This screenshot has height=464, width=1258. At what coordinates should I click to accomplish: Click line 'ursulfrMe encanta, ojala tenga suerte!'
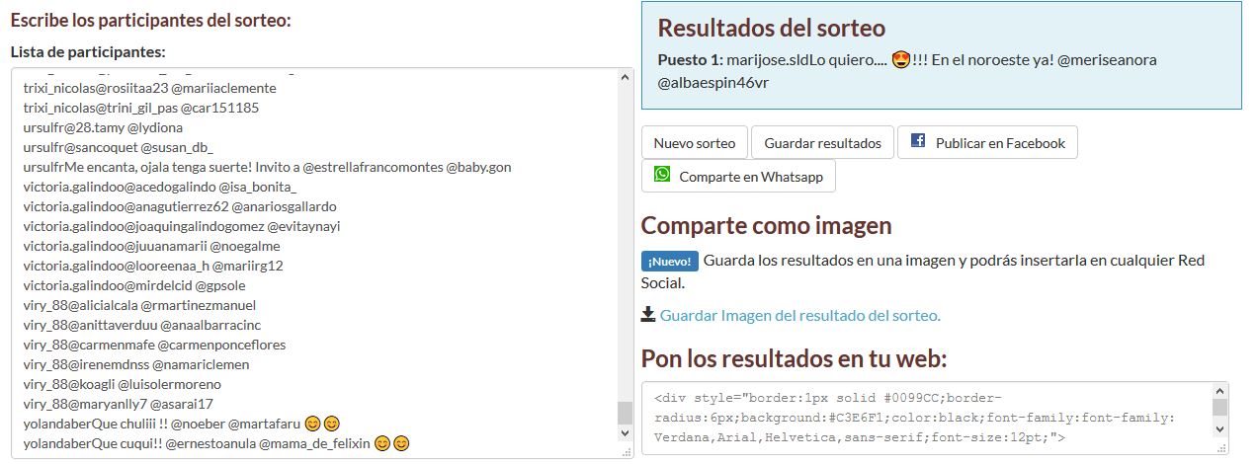pyautogui.click(x=267, y=167)
